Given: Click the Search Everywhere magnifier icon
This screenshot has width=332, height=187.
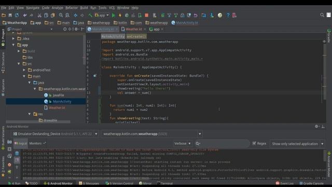Looking at the screenshot, I should pos(322,15).
